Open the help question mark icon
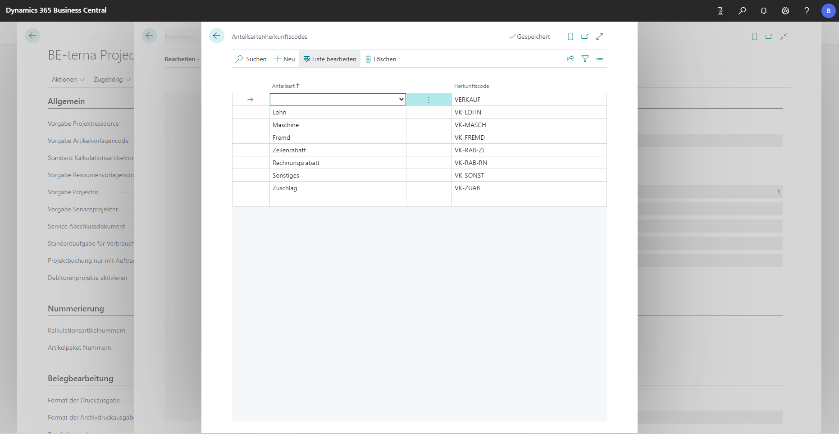This screenshot has height=434, width=839. point(807,11)
